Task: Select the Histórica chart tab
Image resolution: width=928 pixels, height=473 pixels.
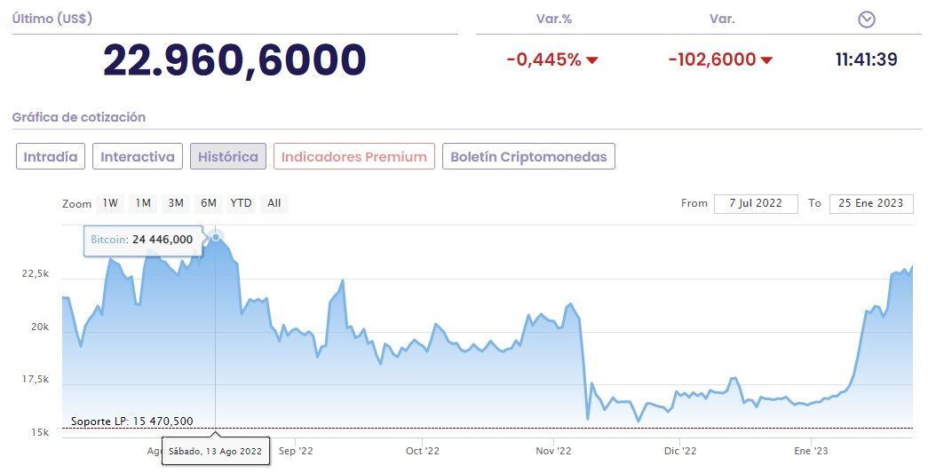Action: point(228,157)
